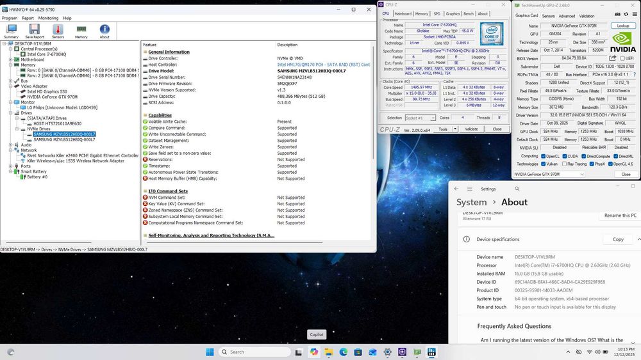
Task: Open the About info icon in HWiNFO
Action: click(104, 31)
